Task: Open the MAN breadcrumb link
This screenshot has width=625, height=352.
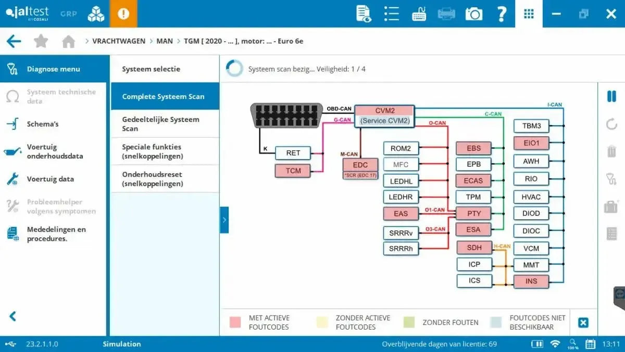Action: (x=165, y=41)
